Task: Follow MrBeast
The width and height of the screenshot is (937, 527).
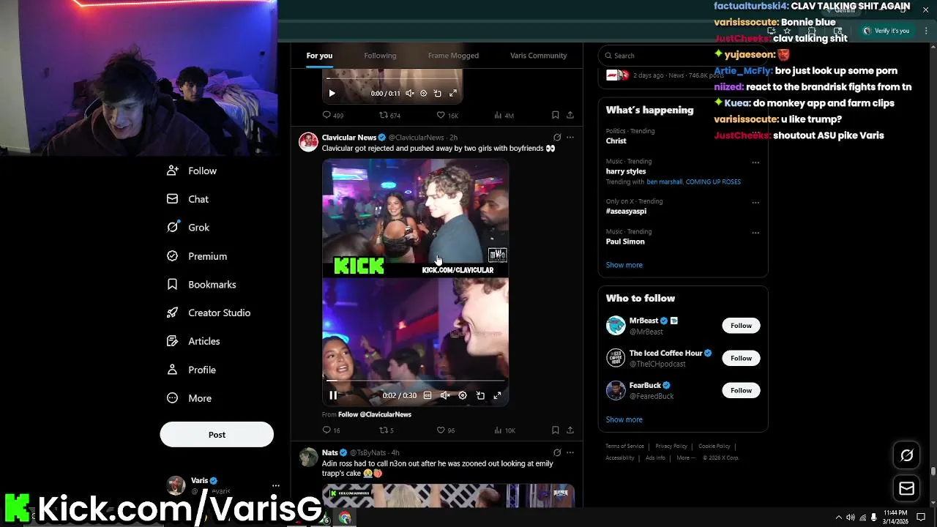Action: 741,326
